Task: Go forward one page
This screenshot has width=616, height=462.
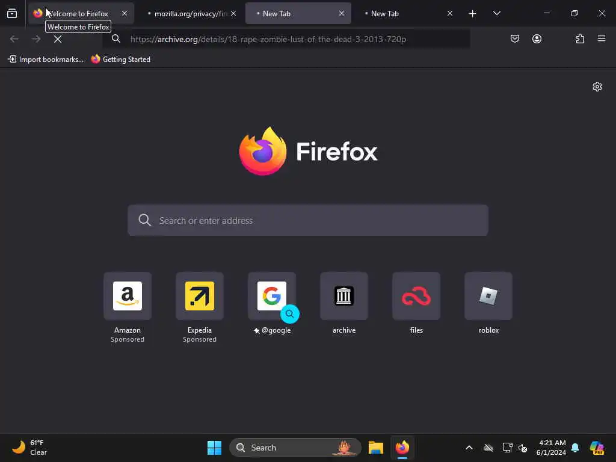Action: (x=36, y=39)
